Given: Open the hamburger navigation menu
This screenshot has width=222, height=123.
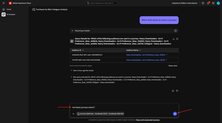Looking at the screenshot, I should tap(4, 3).
